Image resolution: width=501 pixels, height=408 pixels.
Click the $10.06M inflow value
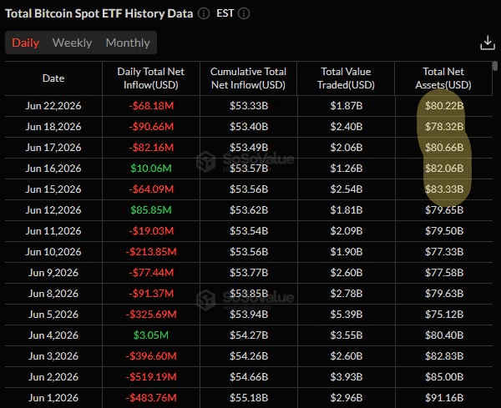[151, 169]
